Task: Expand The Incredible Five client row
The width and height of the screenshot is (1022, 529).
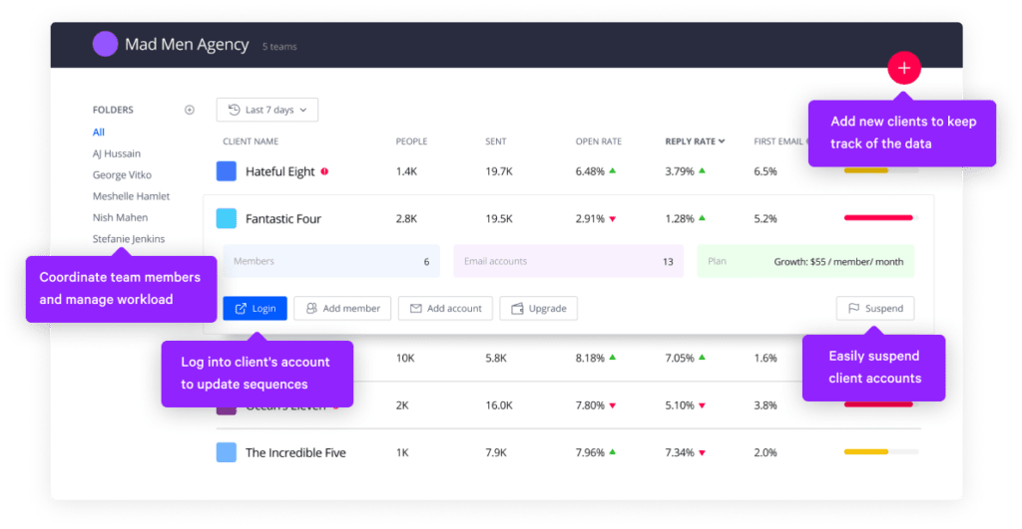Action: 295,452
